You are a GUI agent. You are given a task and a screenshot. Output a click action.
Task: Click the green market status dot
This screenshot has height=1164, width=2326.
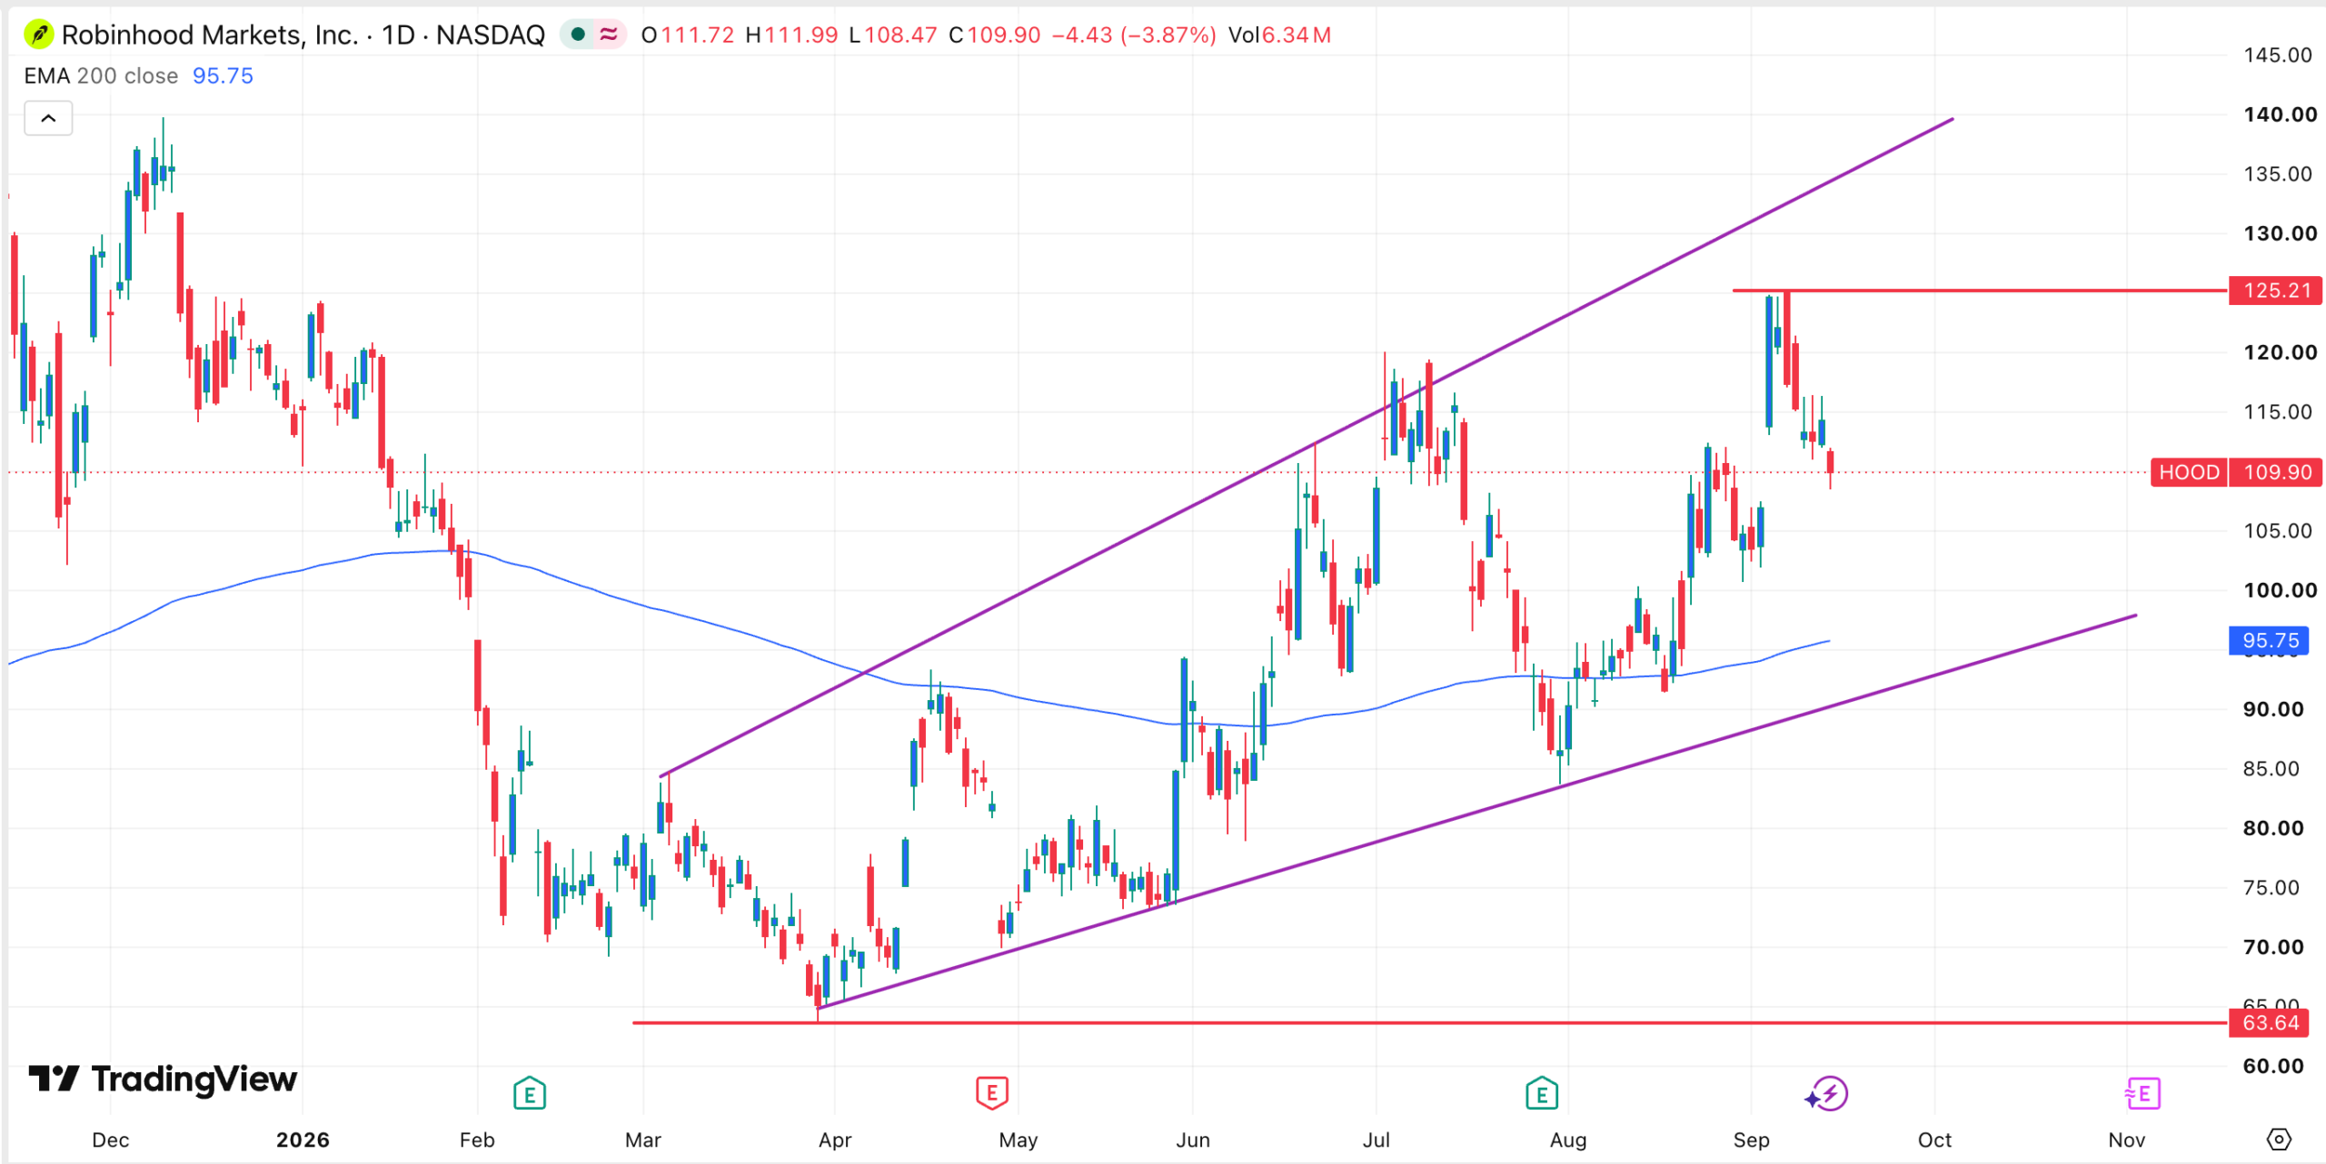tap(578, 35)
